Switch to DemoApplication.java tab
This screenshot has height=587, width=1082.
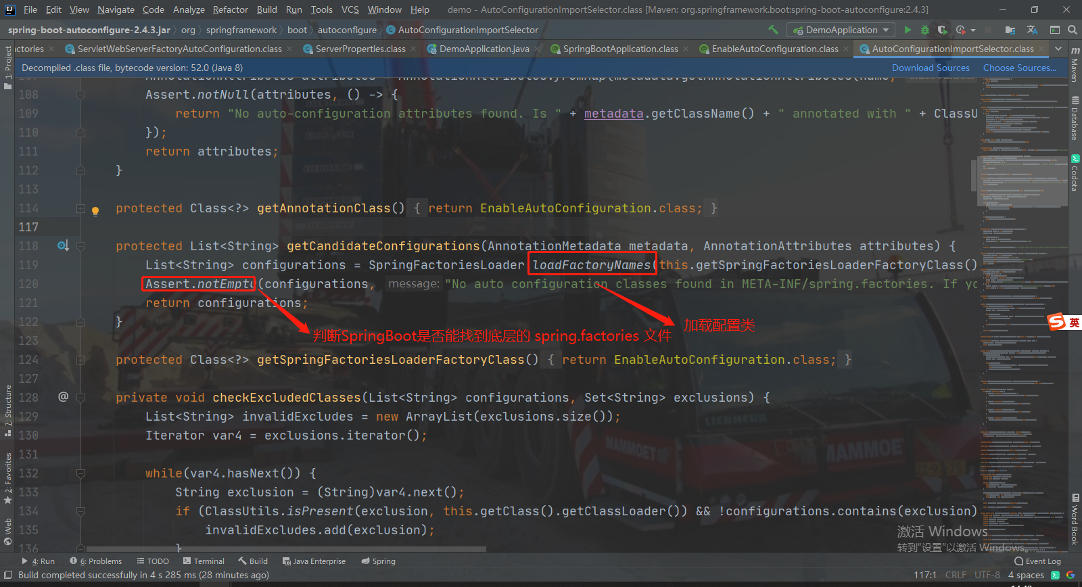point(484,49)
